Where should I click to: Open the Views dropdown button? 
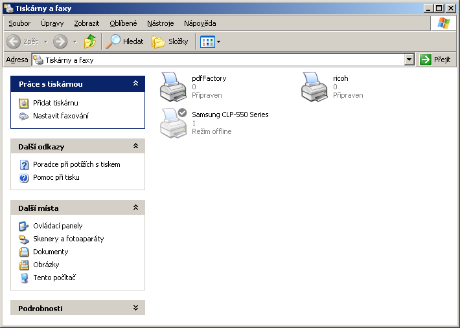click(x=211, y=41)
